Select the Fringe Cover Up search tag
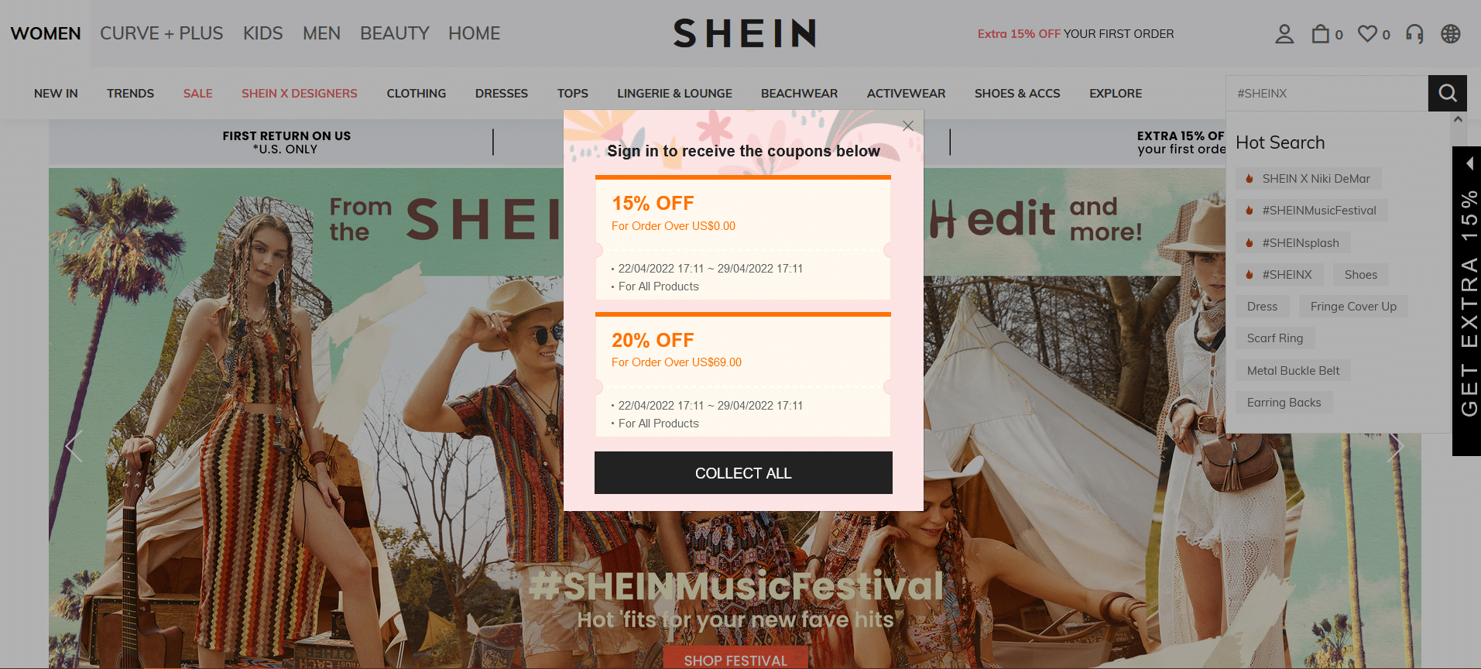Image resolution: width=1481 pixels, height=669 pixels. 1353,307
